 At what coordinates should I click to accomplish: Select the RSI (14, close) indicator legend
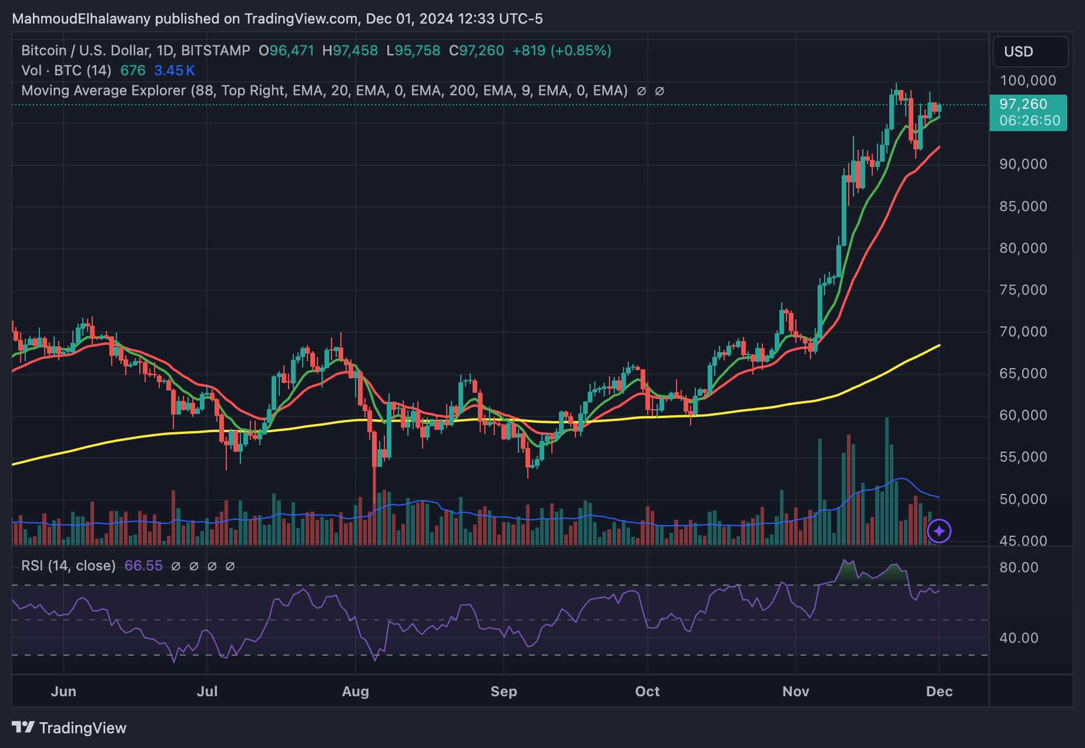(x=68, y=566)
